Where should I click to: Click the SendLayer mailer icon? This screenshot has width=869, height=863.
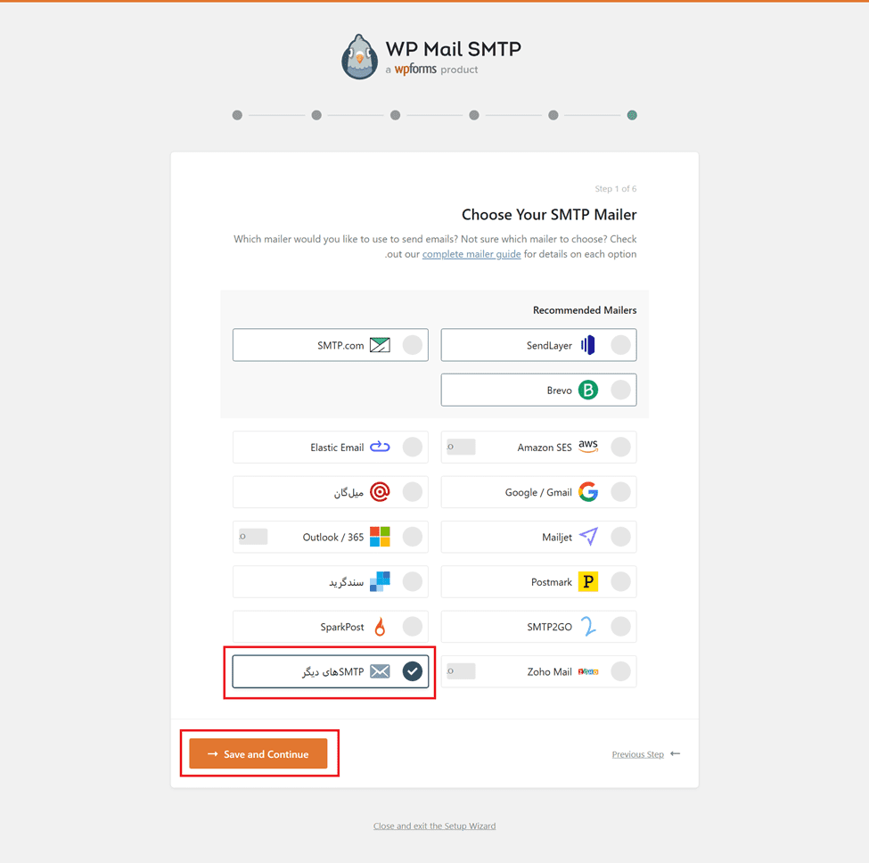click(587, 345)
